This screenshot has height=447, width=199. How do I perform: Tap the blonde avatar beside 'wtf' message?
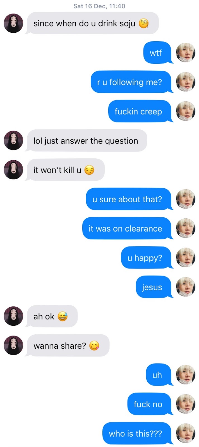pos(186,53)
